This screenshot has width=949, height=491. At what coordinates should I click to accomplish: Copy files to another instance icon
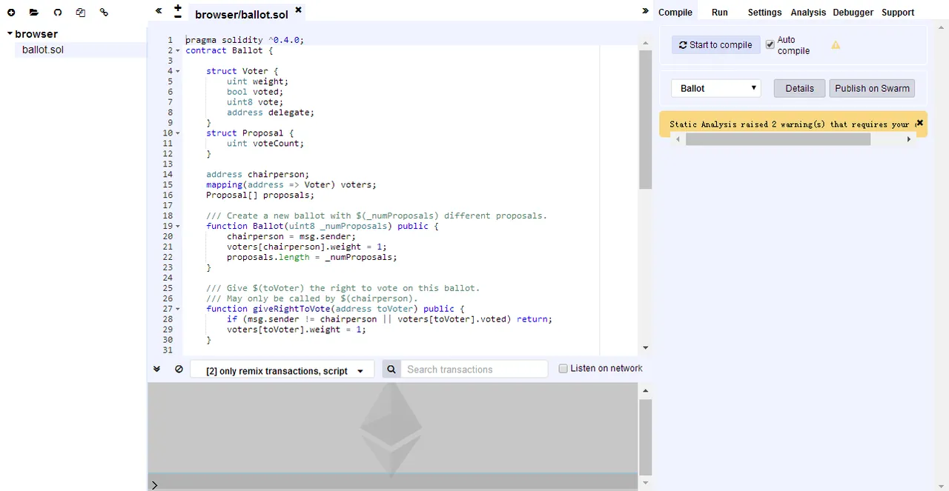[x=81, y=13]
